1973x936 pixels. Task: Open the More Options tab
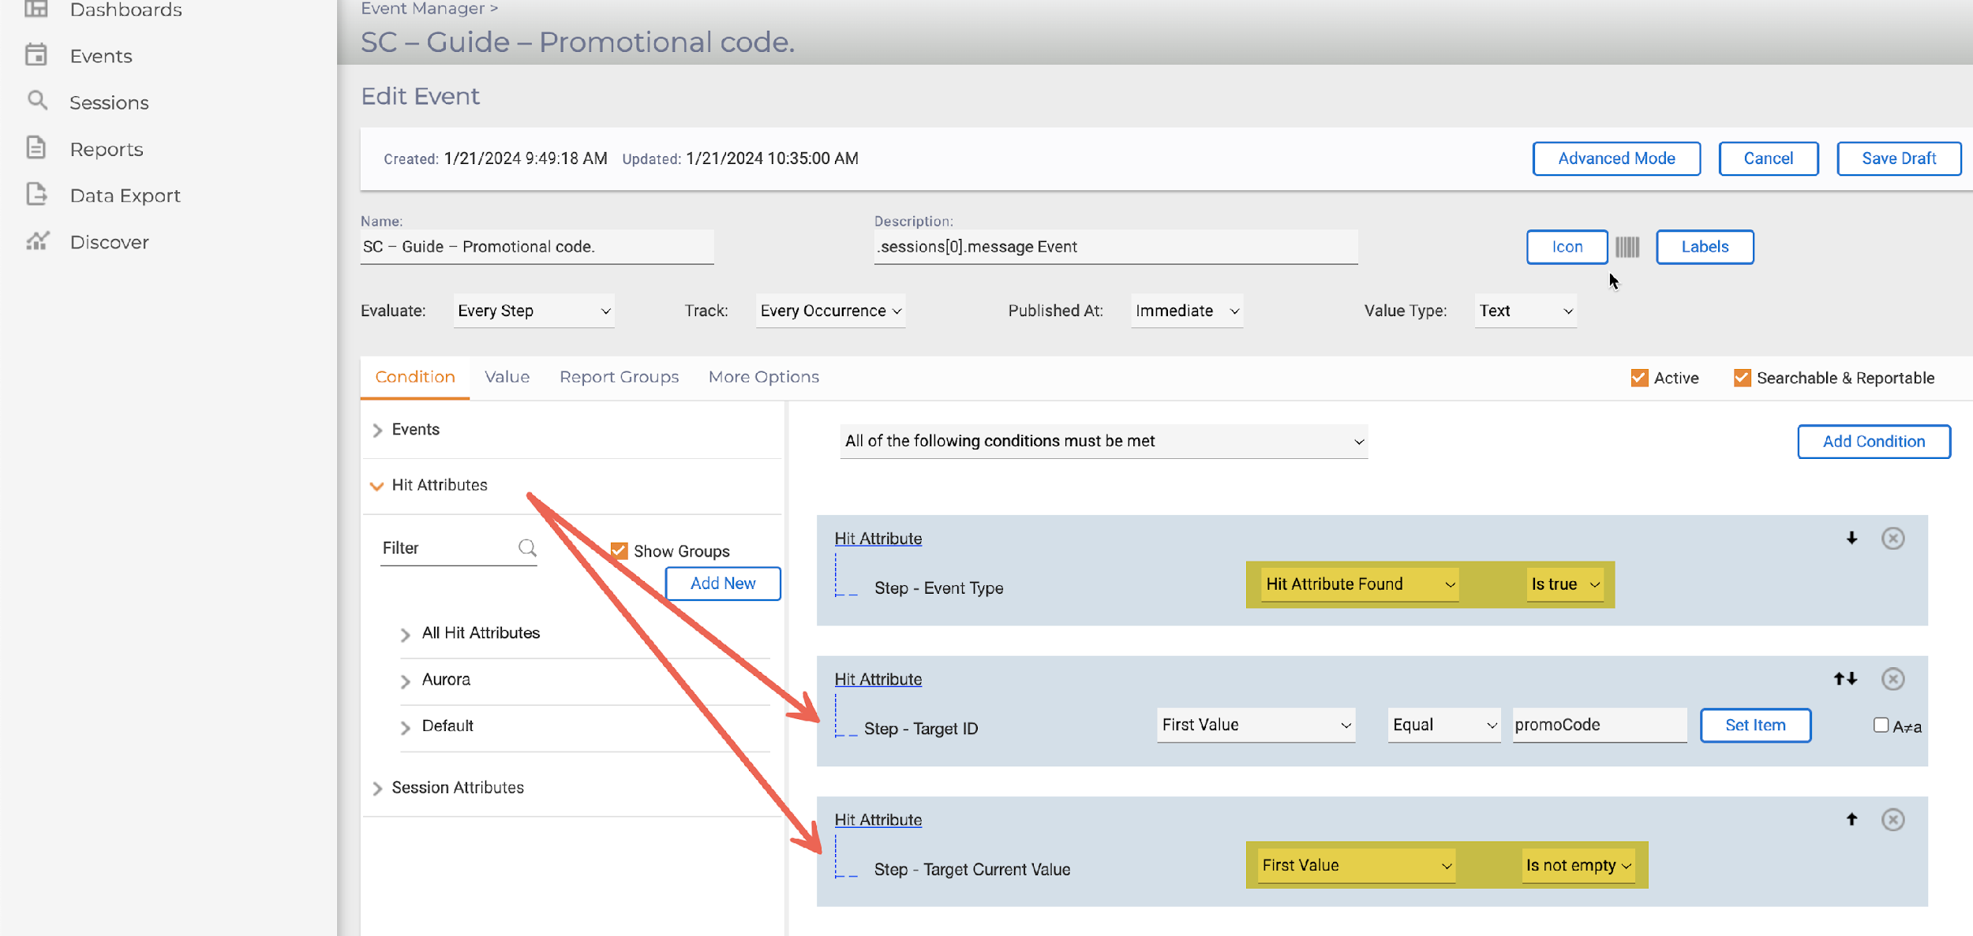point(763,377)
